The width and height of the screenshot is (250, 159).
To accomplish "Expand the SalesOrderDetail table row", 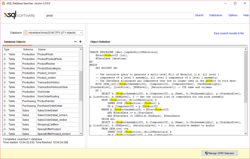I will [5, 111].
